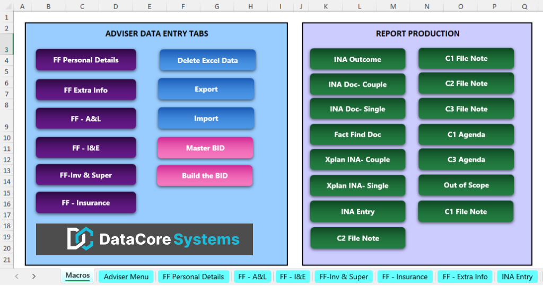
Task: Click C2 File Note button below INA Entry
Action: click(358, 238)
